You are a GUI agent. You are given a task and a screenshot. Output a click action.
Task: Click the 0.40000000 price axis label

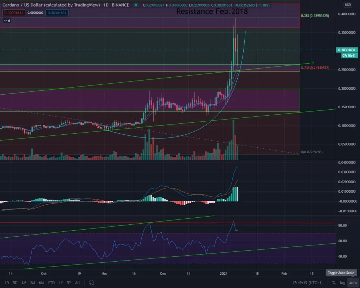[x=347, y=14]
